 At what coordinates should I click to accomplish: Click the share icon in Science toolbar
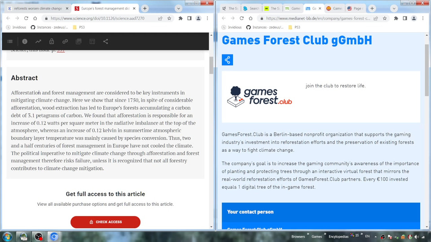click(x=106, y=41)
